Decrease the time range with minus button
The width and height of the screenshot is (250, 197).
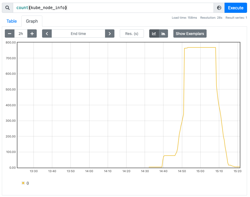(10, 34)
